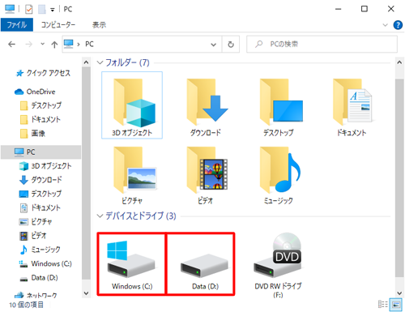Select ミュージック in the sidebar tree

click(x=40, y=250)
